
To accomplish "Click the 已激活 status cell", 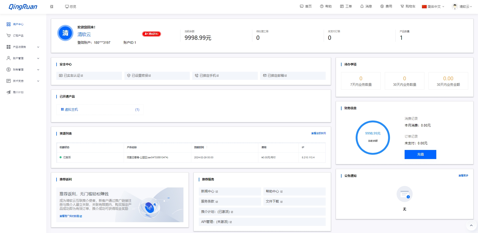I will coord(90,158).
